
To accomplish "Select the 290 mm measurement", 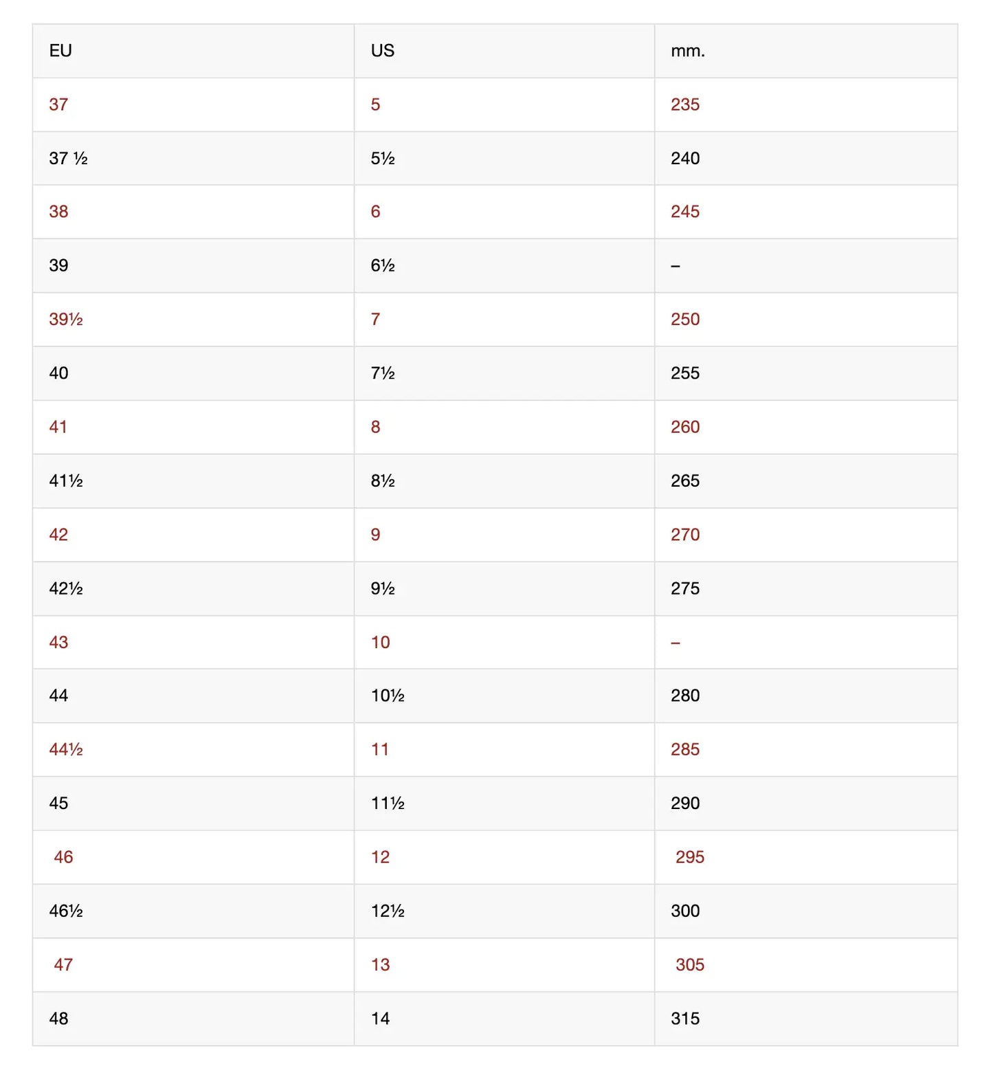I will [x=684, y=804].
